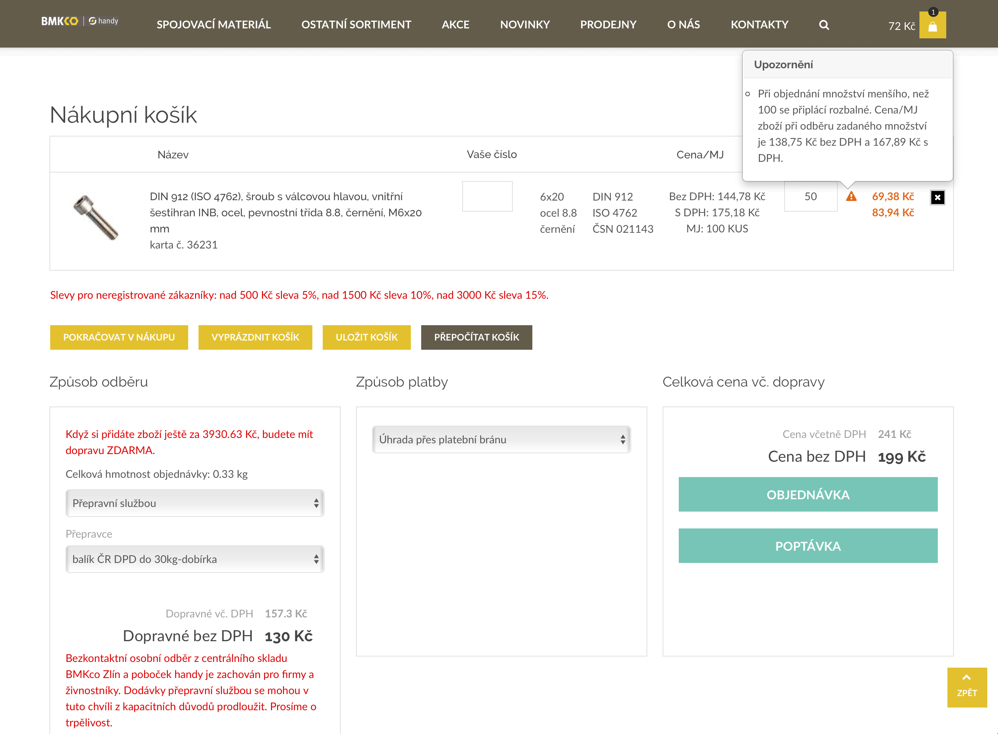Click the Uložit košík button
Viewport: 998px width, 734px height.
pos(366,337)
